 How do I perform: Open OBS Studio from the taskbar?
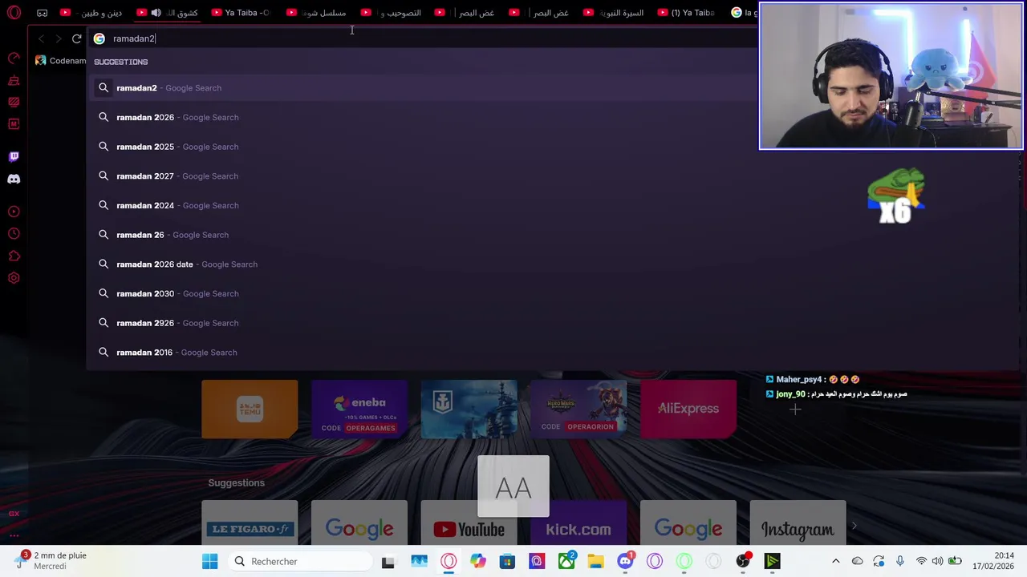point(743,562)
